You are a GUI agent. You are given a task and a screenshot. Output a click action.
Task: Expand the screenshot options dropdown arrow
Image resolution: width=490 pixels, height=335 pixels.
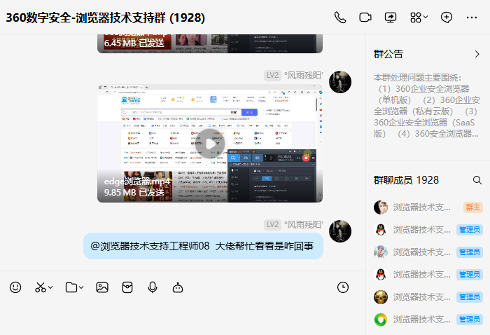50,287
